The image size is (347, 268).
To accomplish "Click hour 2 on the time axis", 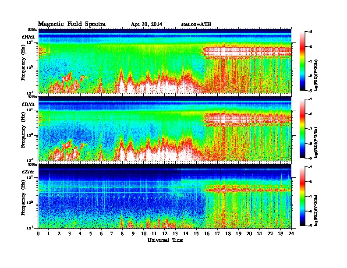I will pyautogui.click(x=59, y=233).
